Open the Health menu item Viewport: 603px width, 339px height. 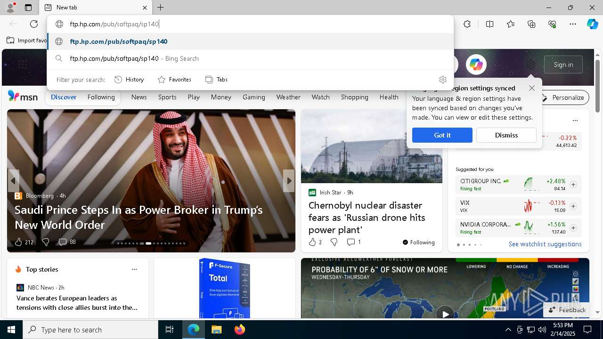[x=389, y=97]
